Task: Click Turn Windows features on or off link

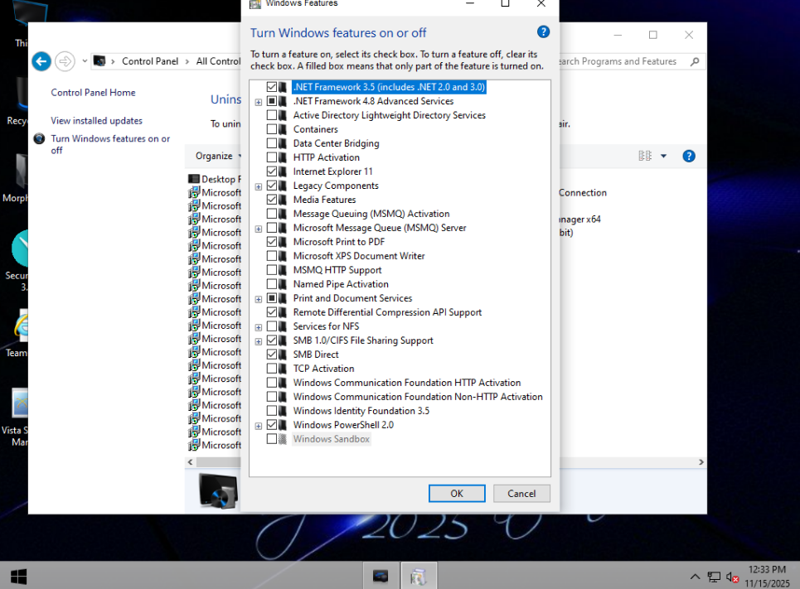Action: pyautogui.click(x=110, y=144)
